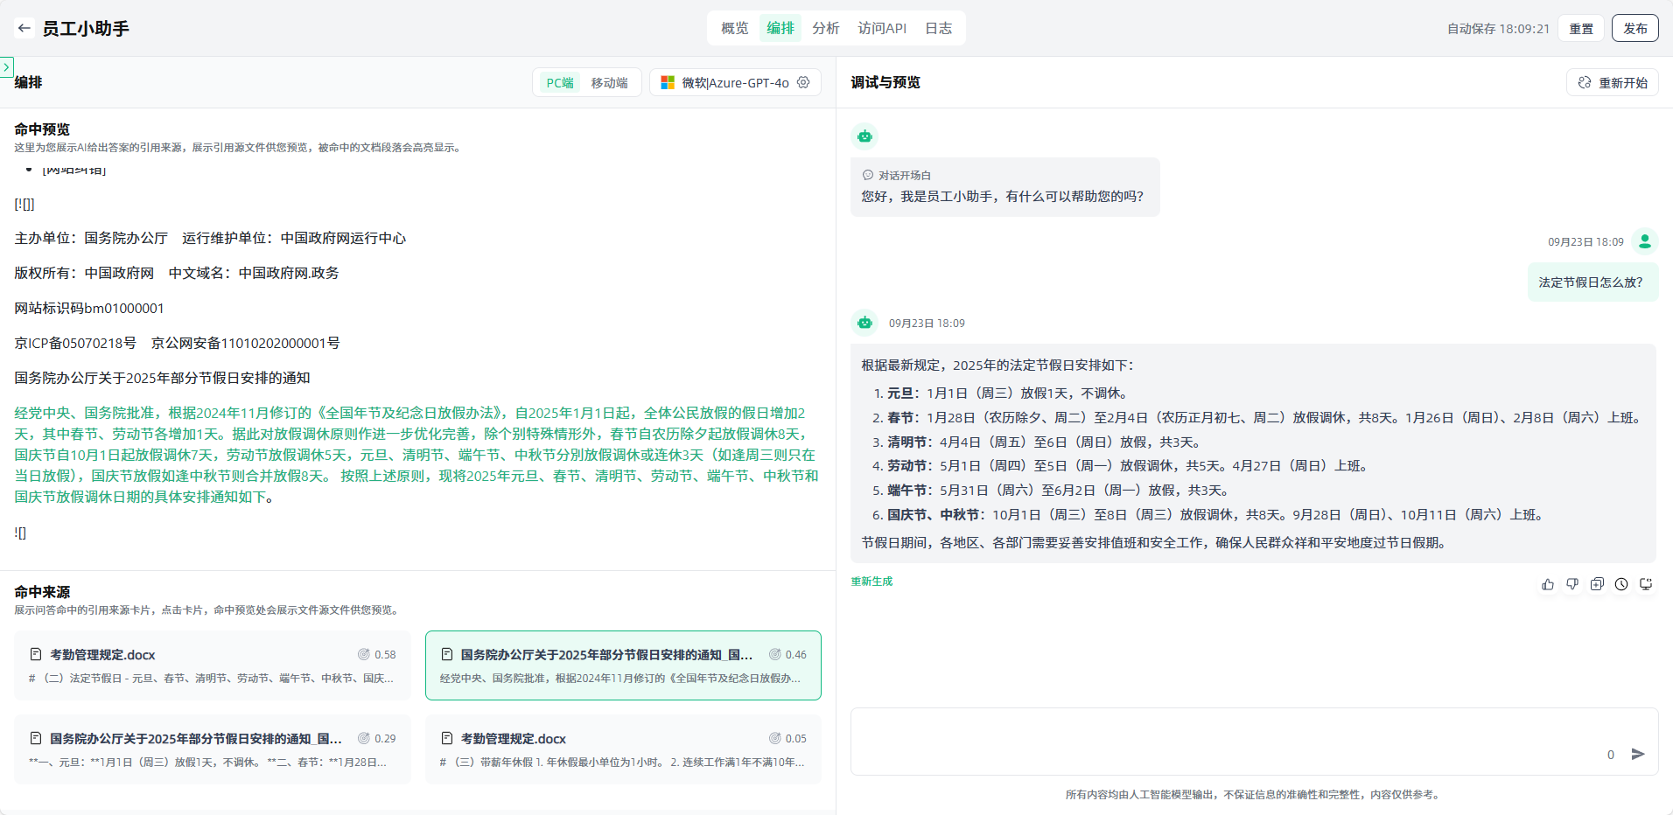Select the 考勤管理规定.docx source card scored 0.58
The height and width of the screenshot is (815, 1673).
[213, 665]
